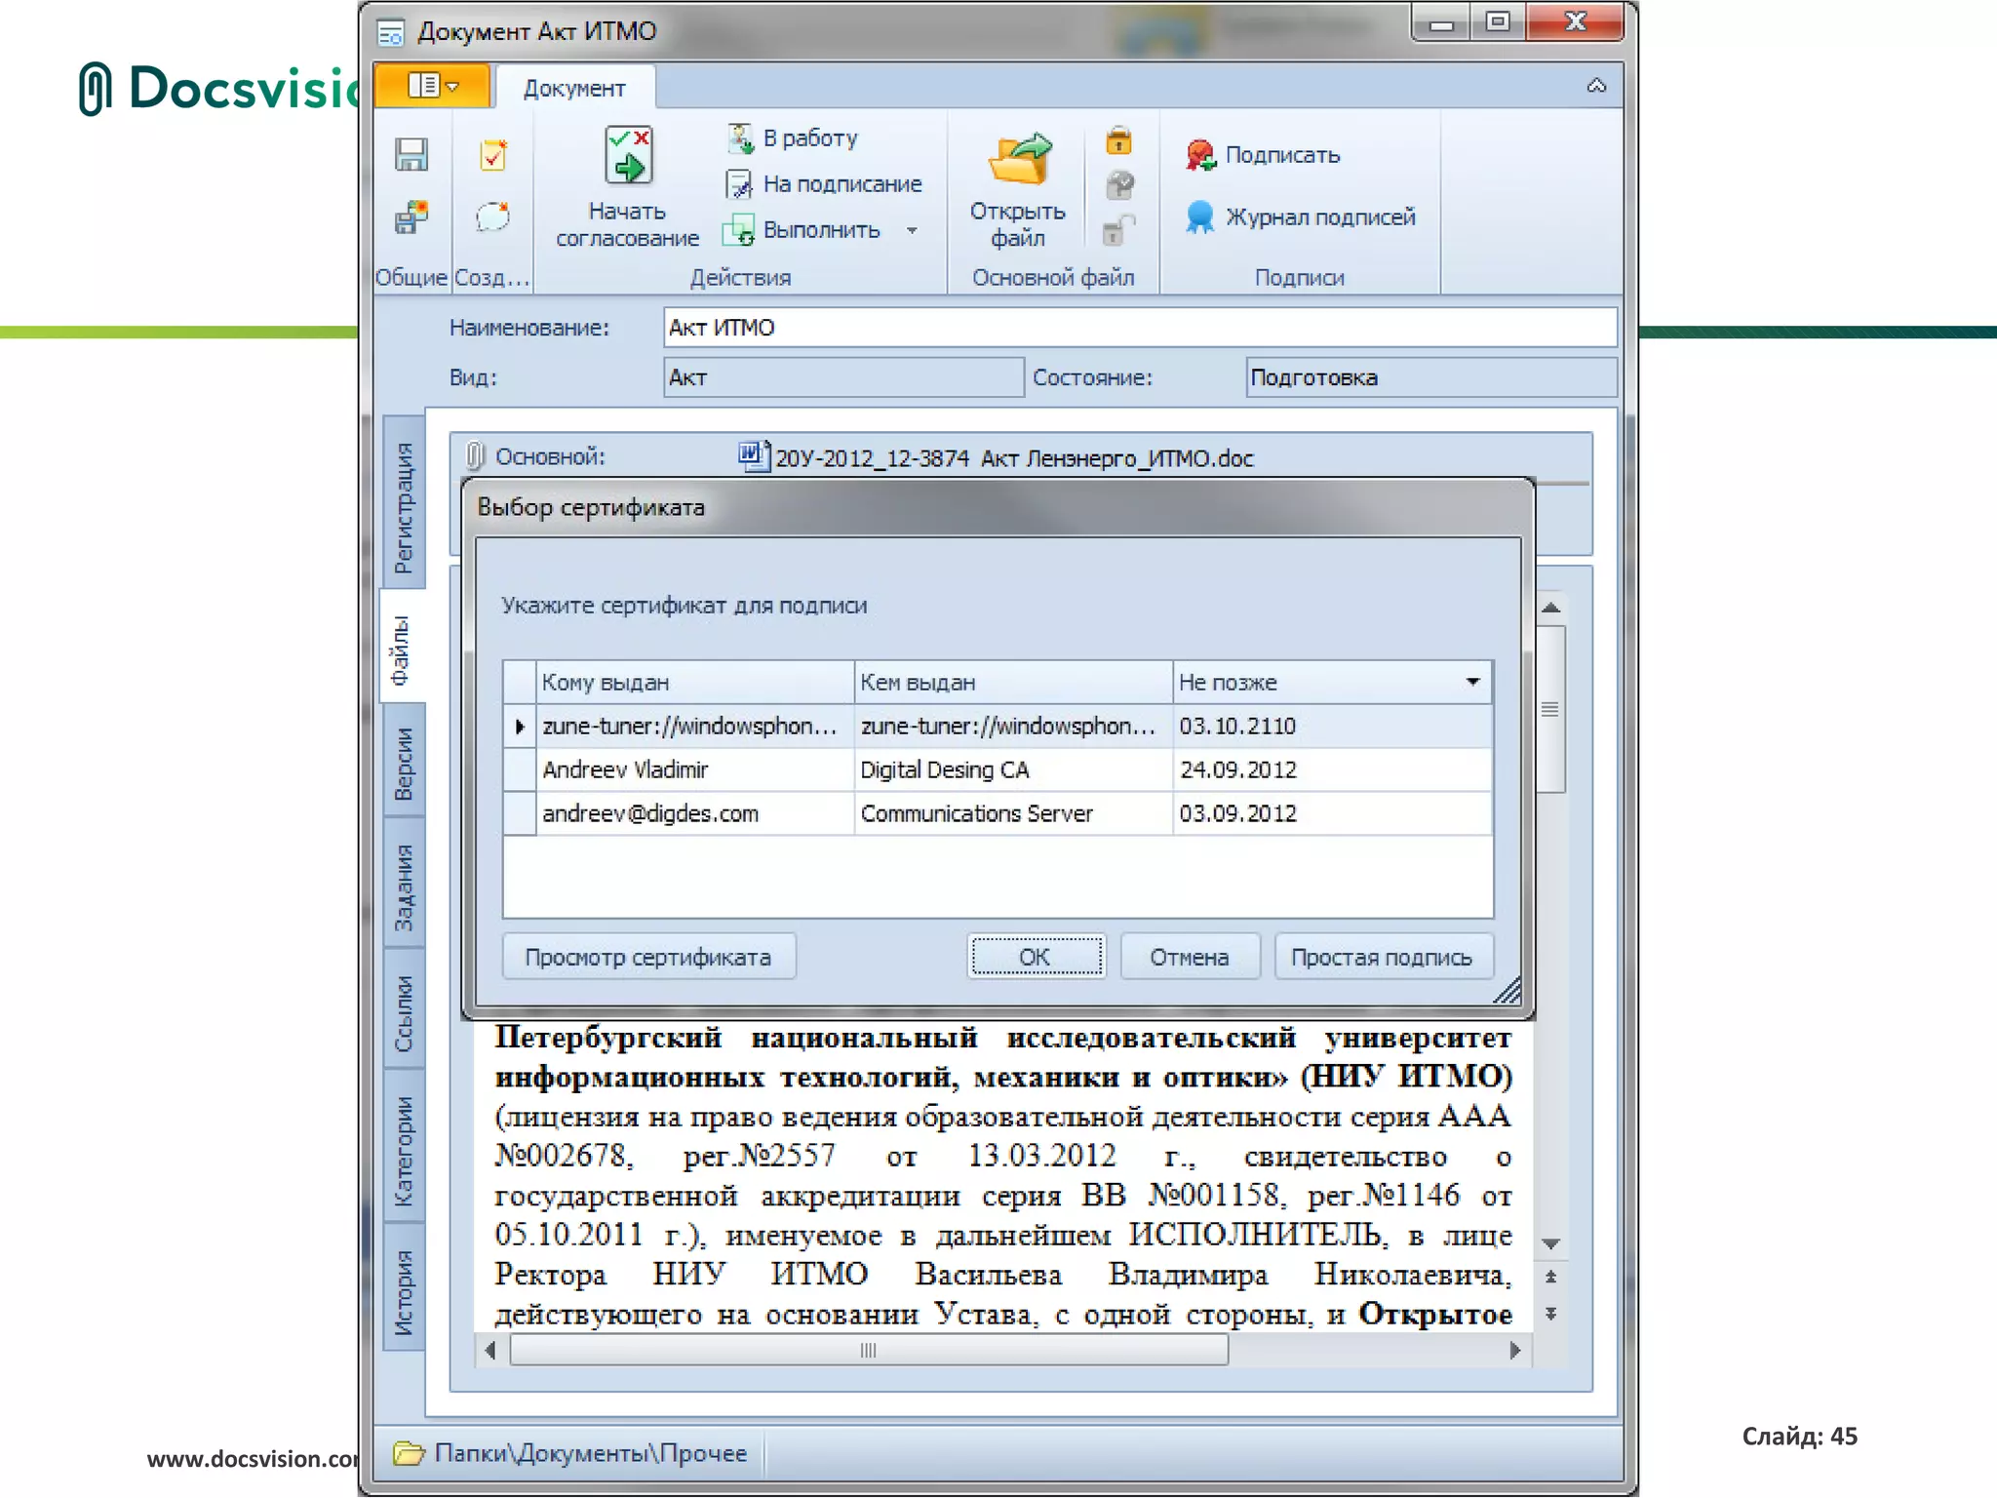Click the unlock padlock icon
The image size is (1997, 1498).
click(1118, 230)
